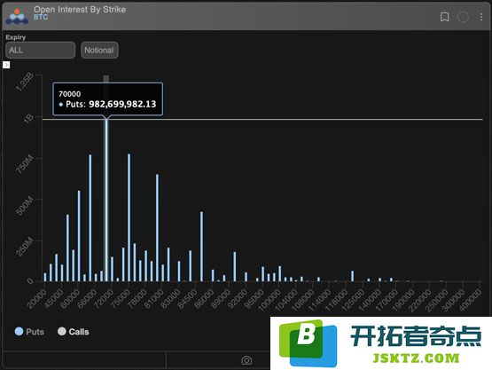Click the 78000 x-axis strike label
The height and width of the screenshot is (370, 492).
137,299
